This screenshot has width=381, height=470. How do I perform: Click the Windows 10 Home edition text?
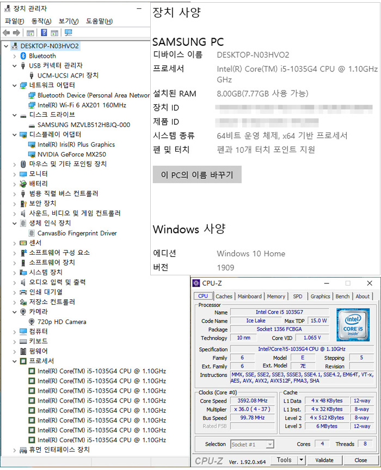(x=251, y=254)
